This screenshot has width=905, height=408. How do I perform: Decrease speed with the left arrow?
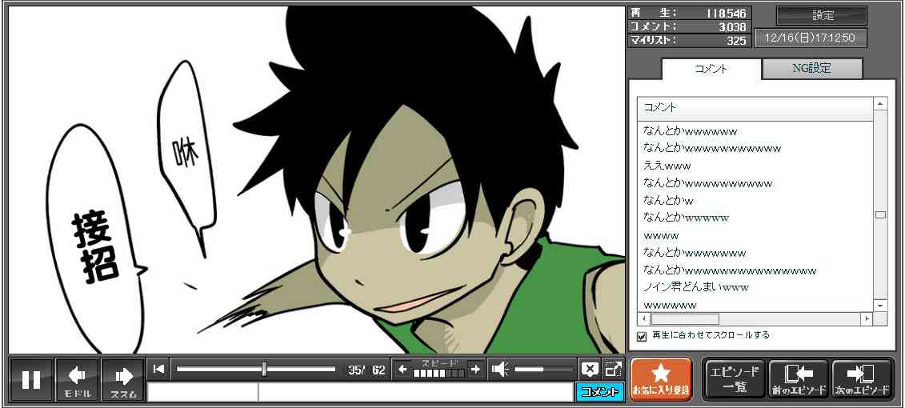[402, 369]
